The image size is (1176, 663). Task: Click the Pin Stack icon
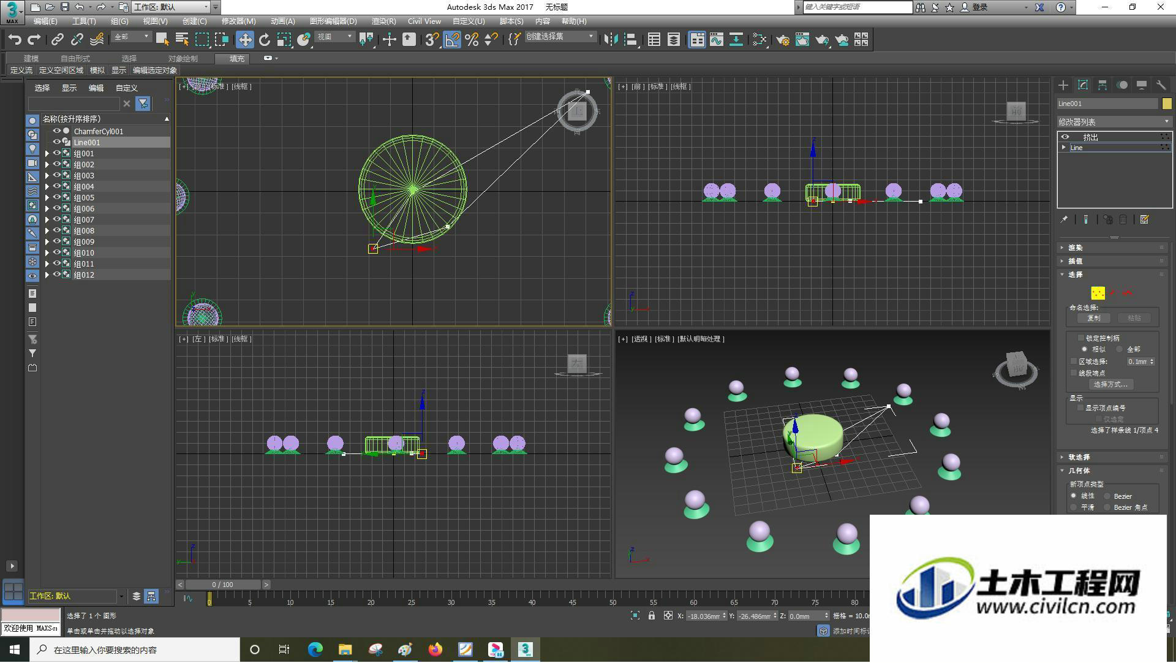(1065, 219)
